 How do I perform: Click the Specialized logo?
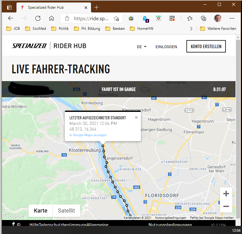pos(29,46)
